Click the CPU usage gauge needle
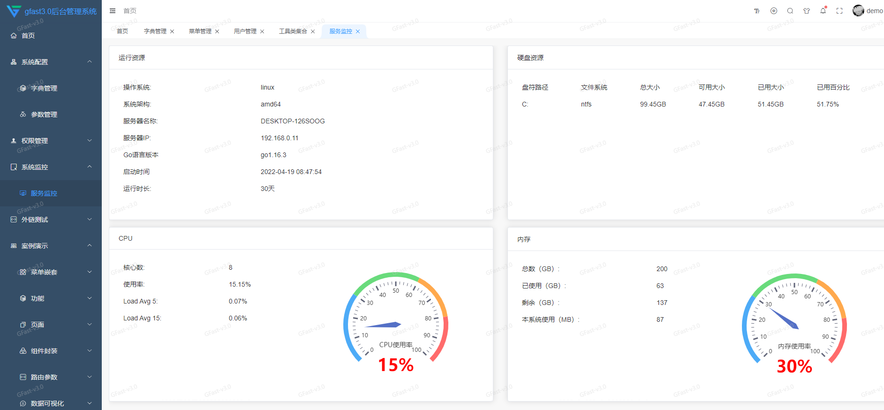This screenshot has width=884, height=410. (383, 325)
